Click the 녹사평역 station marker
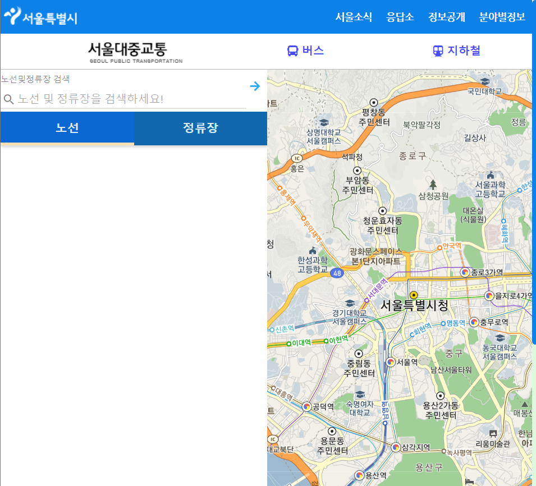 coord(444,451)
